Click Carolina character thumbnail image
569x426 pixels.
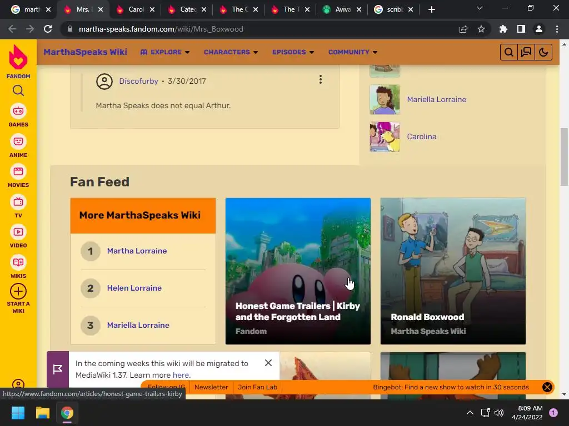point(385,136)
